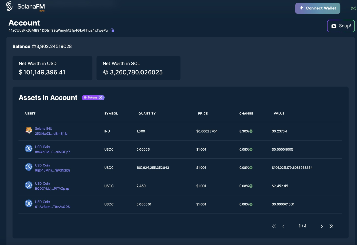The height and width of the screenshot is (245, 357).
Task: Go to the previous assets page
Action: (x=284, y=226)
